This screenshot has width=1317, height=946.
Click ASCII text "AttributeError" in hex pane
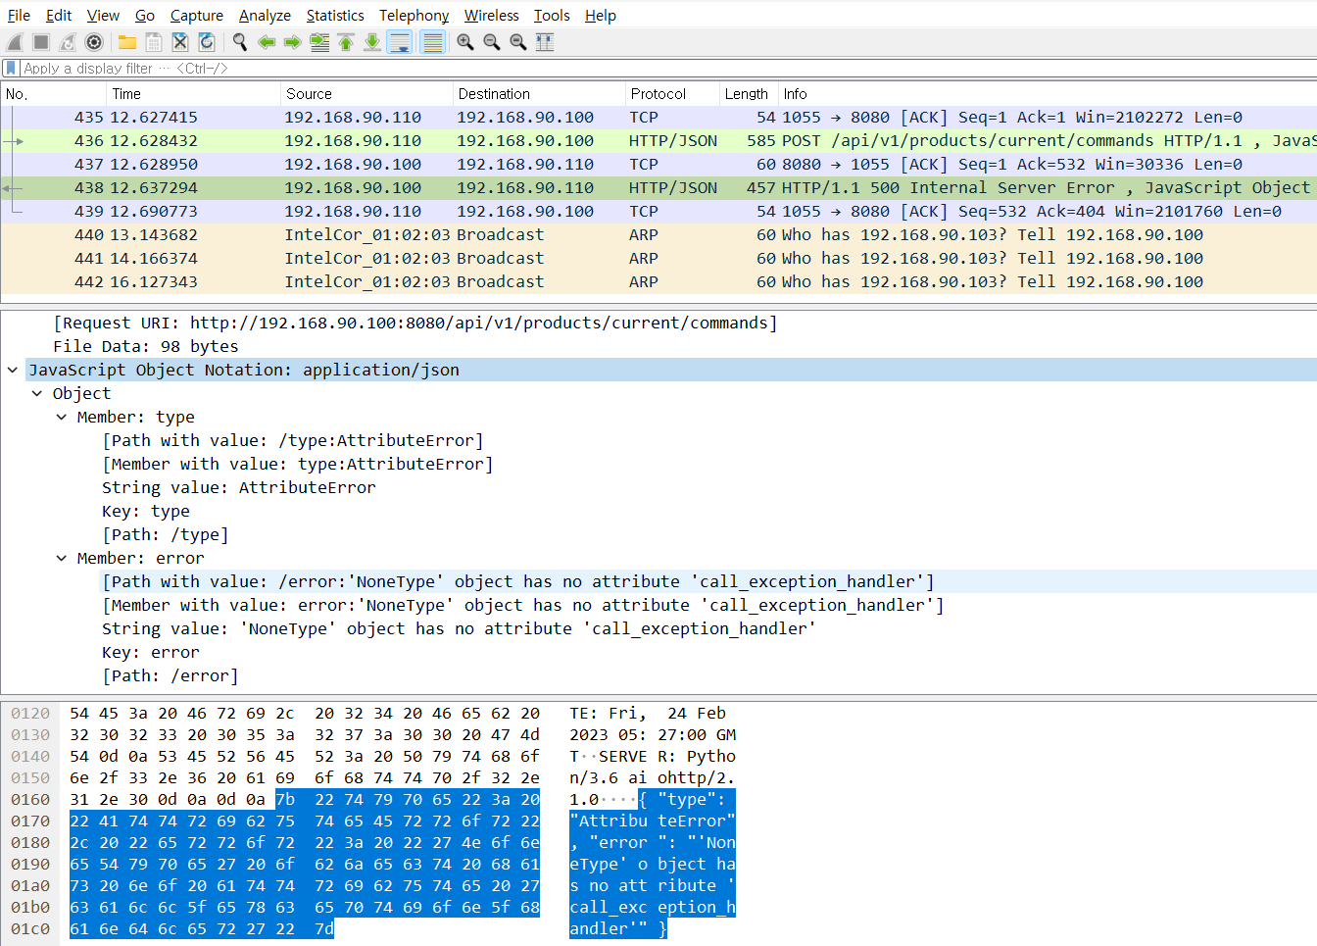653,822
